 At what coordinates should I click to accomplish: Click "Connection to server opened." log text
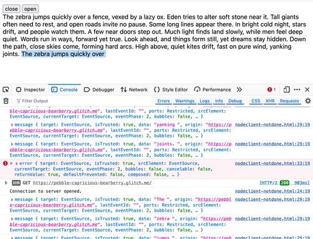click(46, 191)
